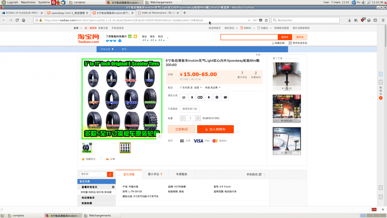Image resolution: width=387 pixels, height=218 pixels.
Task: Open the Répertoires places menu
Action: click(x=28, y=2)
